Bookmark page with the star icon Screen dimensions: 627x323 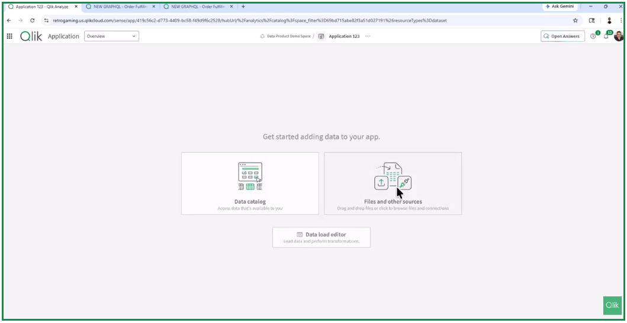575,20
